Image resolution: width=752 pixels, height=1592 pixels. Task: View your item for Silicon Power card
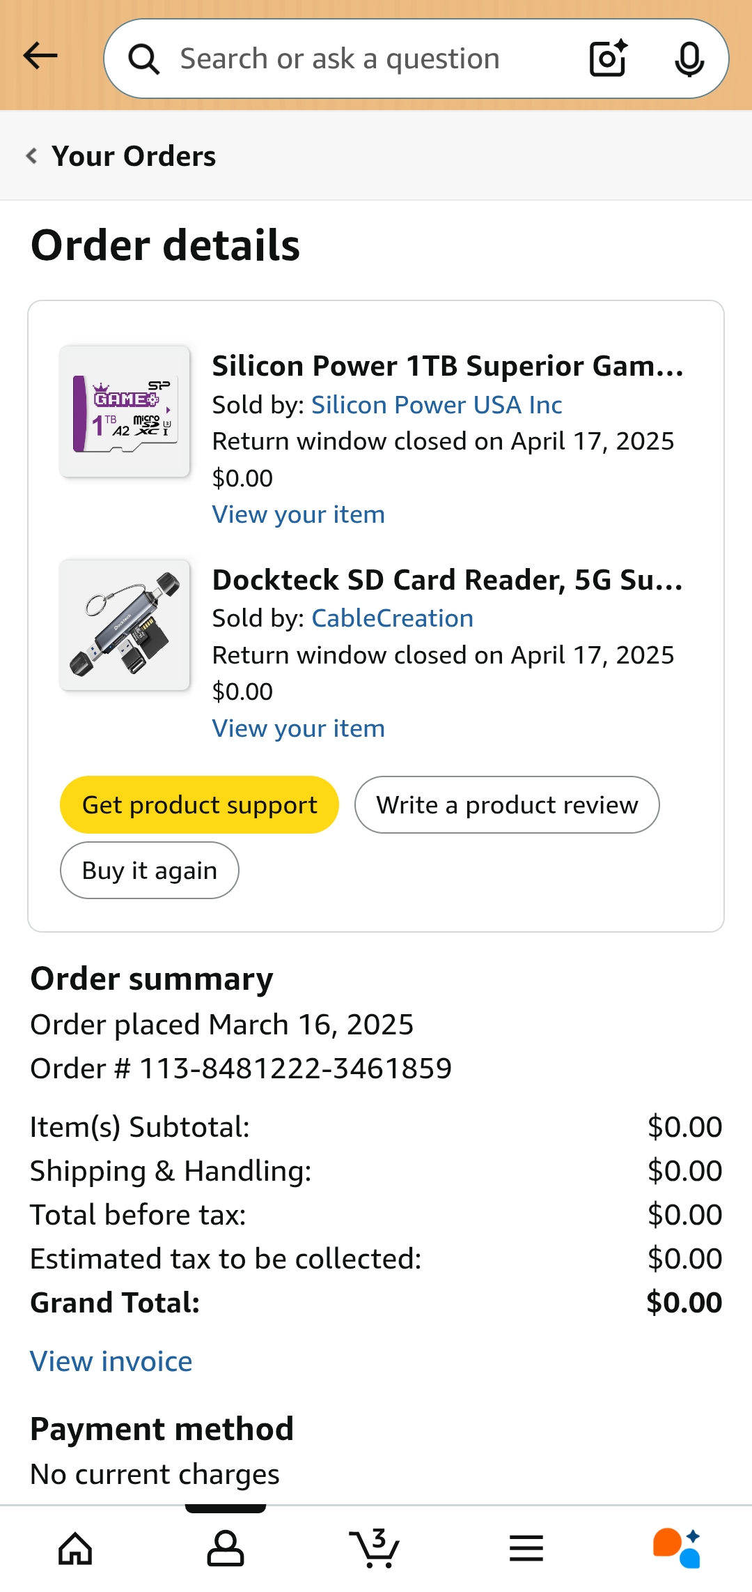[x=298, y=514]
